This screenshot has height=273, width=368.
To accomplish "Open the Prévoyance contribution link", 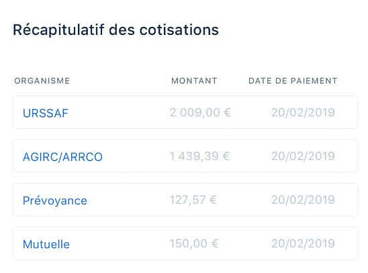I will click(x=55, y=200).
